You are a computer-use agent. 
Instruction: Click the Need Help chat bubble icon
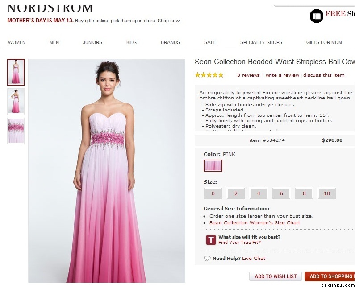[x=207, y=259]
